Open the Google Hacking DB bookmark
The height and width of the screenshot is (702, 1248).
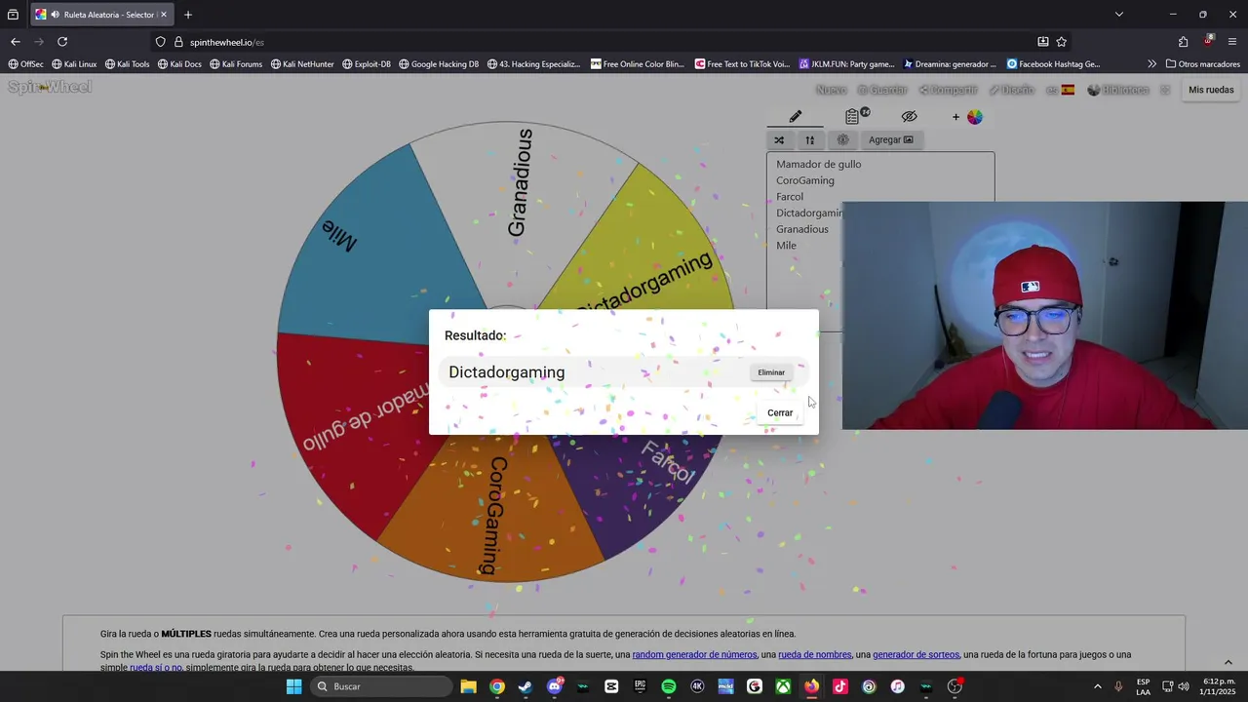click(x=439, y=64)
